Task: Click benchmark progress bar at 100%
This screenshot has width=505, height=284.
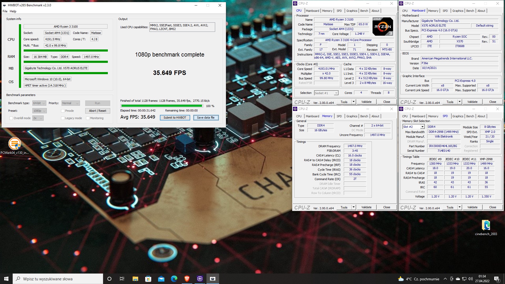Action: tap(161, 106)
